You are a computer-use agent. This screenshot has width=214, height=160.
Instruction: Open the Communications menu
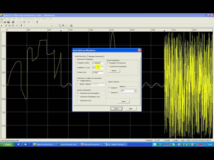(x=28, y=19)
